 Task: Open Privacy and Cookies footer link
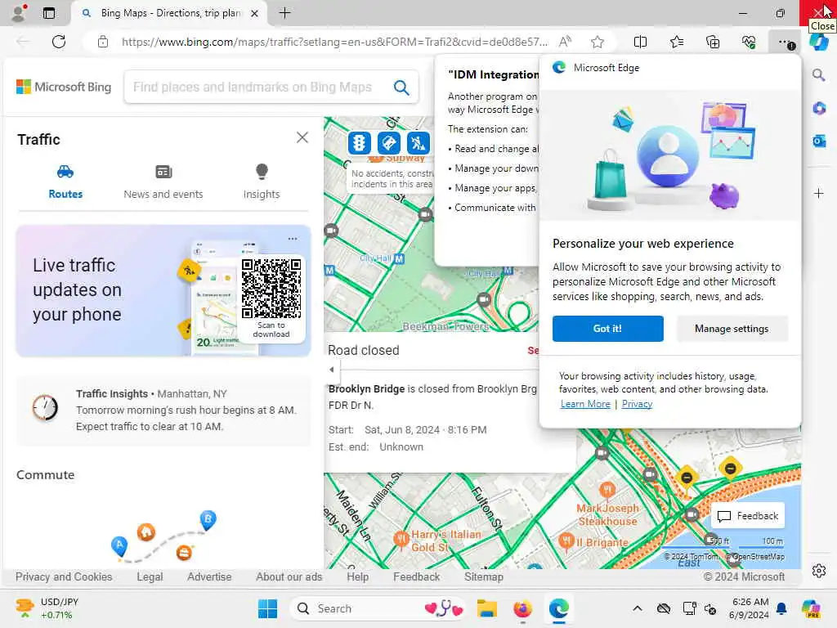coord(64,576)
